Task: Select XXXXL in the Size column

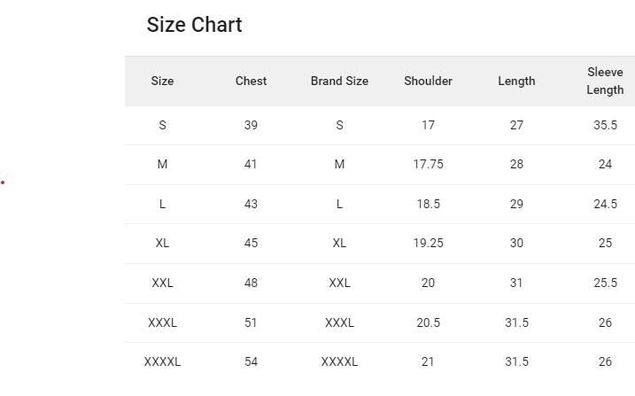Action: pos(162,361)
